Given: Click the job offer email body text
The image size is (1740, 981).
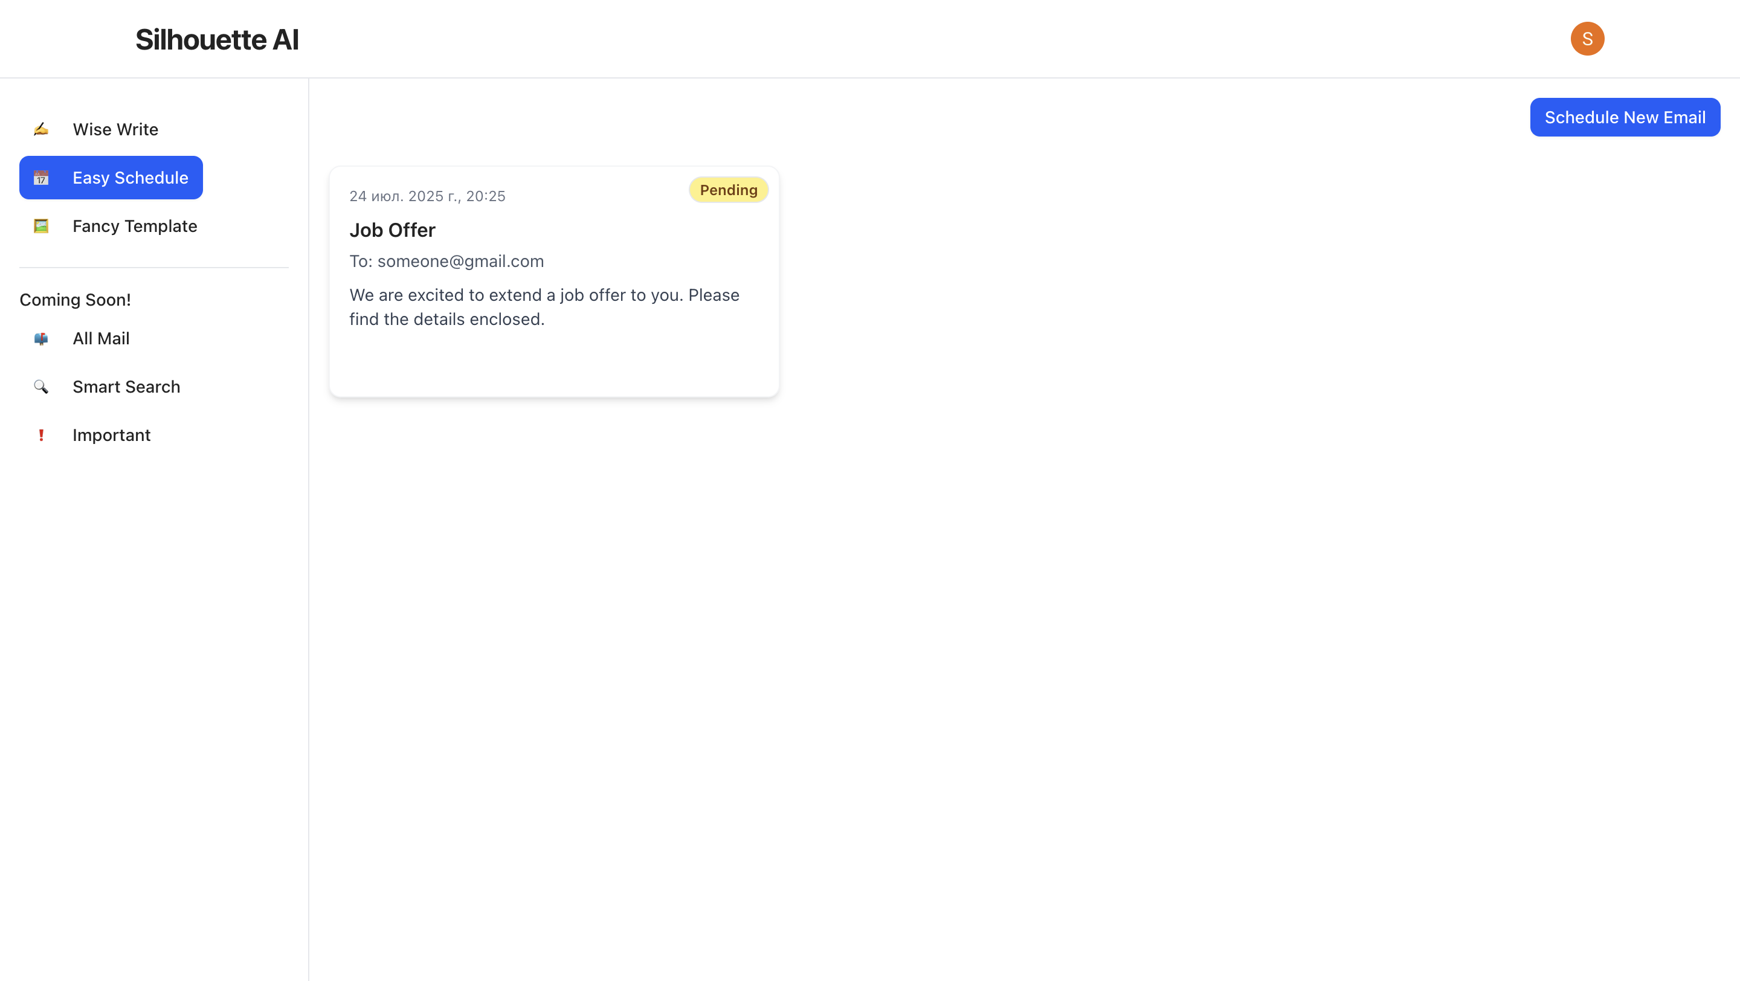Looking at the screenshot, I should pyautogui.click(x=544, y=307).
